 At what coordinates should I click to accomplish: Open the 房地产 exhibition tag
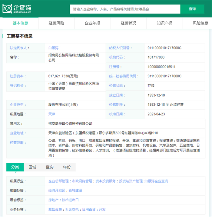[53, 200]
